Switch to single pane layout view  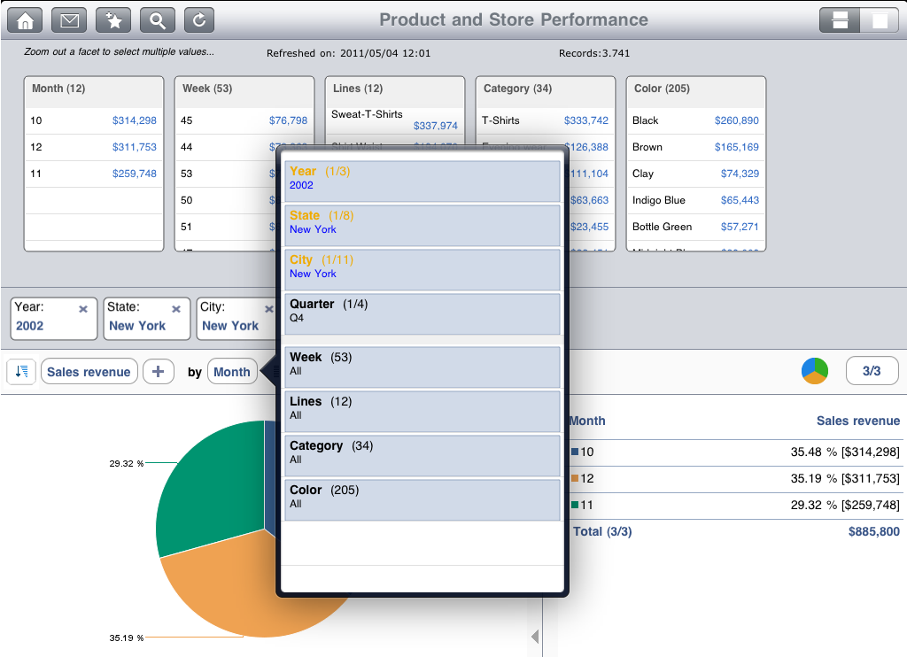coord(880,20)
